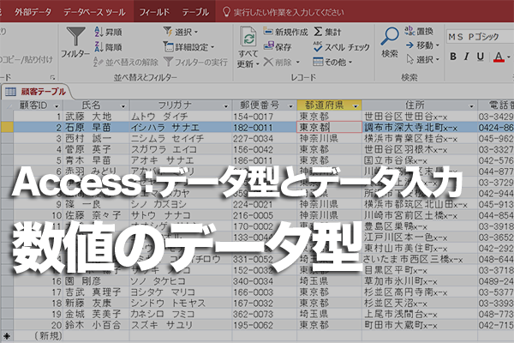
Task: Switch to the フィールド ribbon tab
Action: point(154,12)
